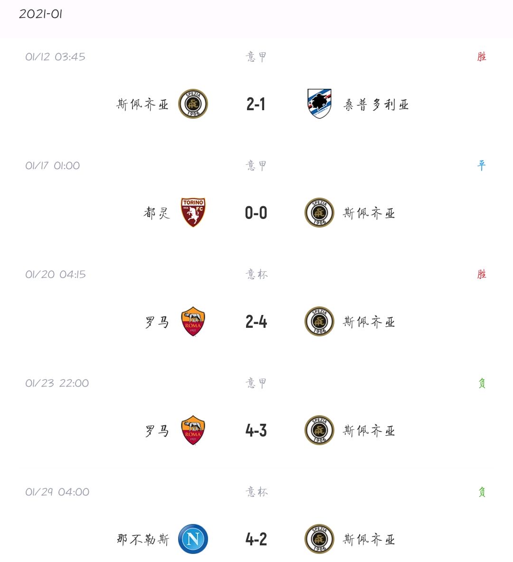Viewport: 513px width, 562px height.
Task: Open the 2-1 score for Spezia vs Sampdoria
Action: 256,104
